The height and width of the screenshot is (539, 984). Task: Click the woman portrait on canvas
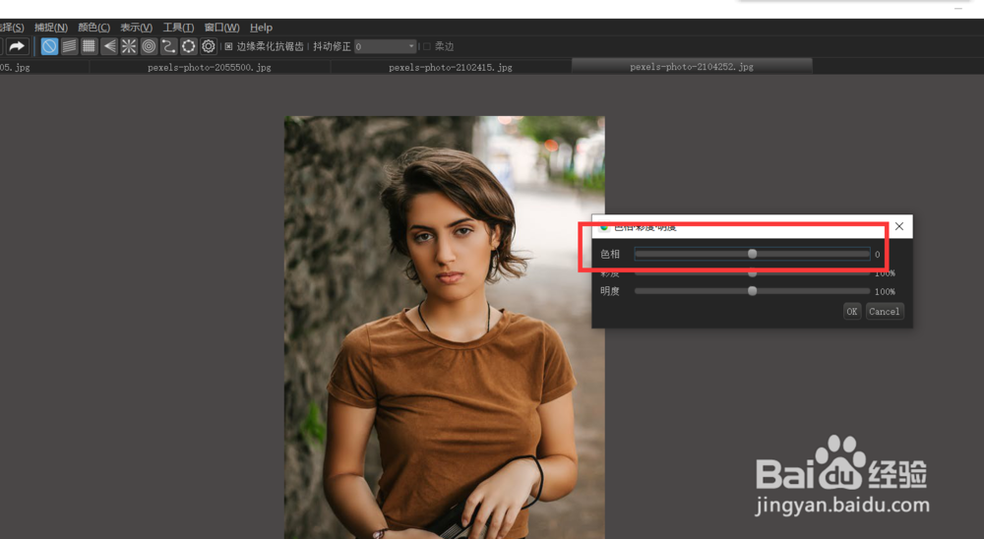tap(445, 327)
